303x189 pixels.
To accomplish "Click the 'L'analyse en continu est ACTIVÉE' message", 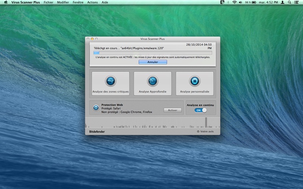I will click(153, 57).
